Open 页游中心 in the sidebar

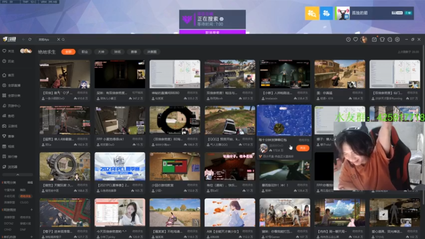click(x=11, y=106)
